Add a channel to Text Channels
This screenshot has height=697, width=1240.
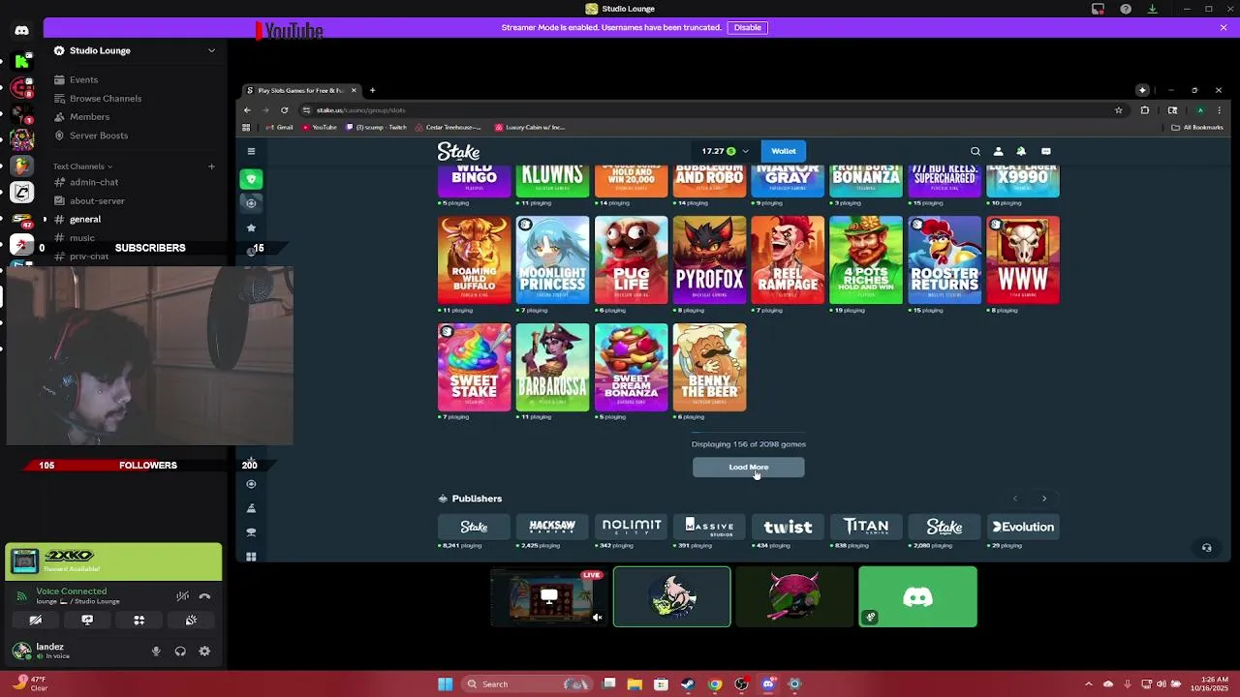pyautogui.click(x=211, y=167)
